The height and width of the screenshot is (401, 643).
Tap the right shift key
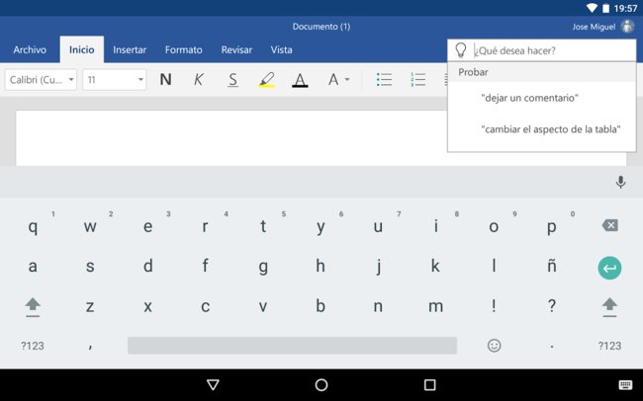pos(609,307)
